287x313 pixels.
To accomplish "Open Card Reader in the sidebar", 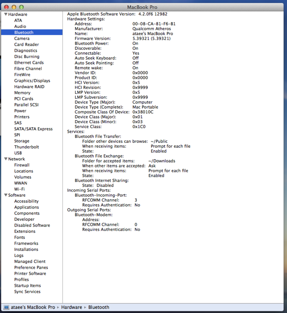I will click(x=27, y=44).
